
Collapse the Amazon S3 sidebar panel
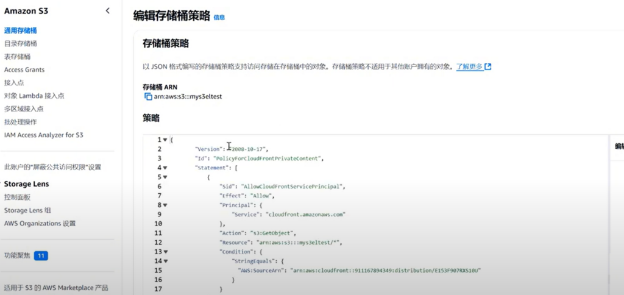pyautogui.click(x=108, y=10)
